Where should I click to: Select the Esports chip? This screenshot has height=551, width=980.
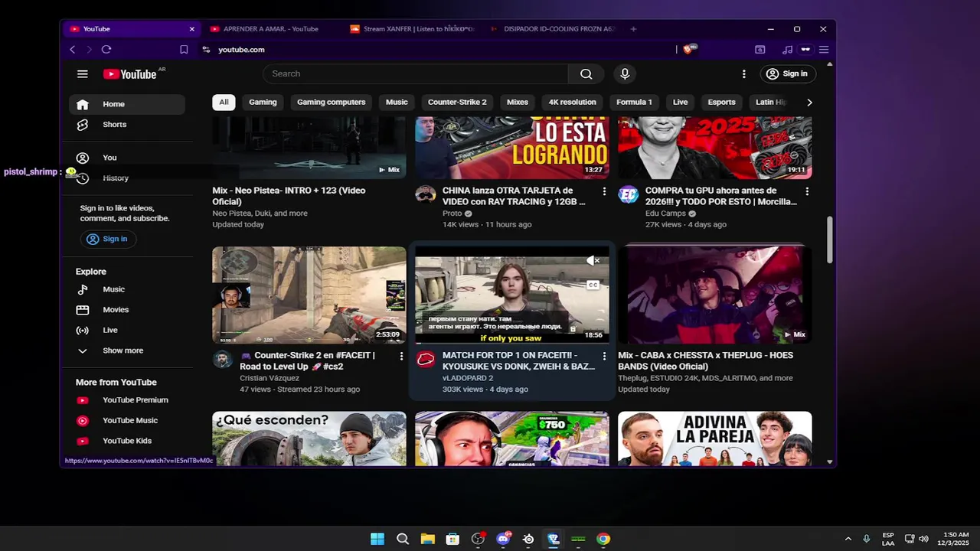[721, 102]
